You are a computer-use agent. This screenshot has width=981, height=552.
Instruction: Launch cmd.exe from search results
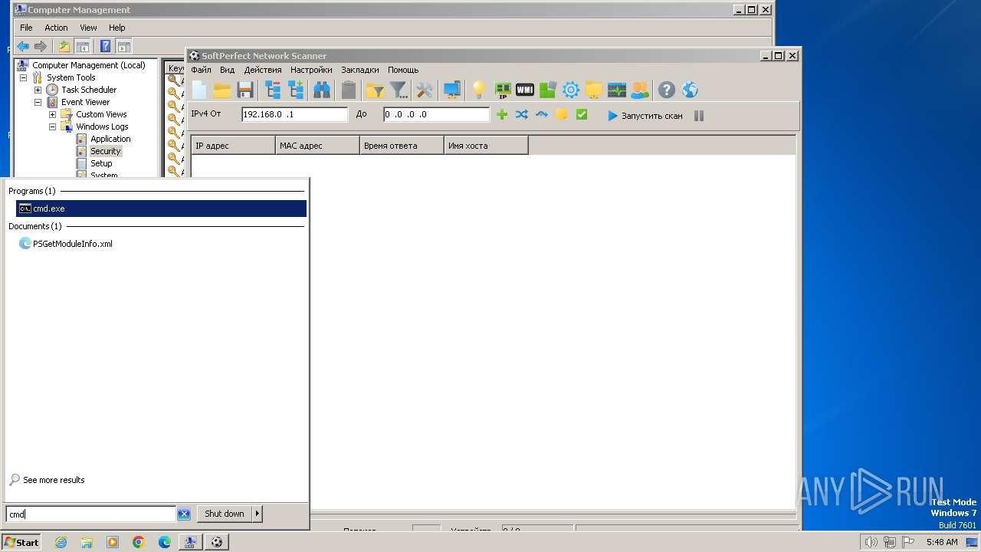[161, 209]
